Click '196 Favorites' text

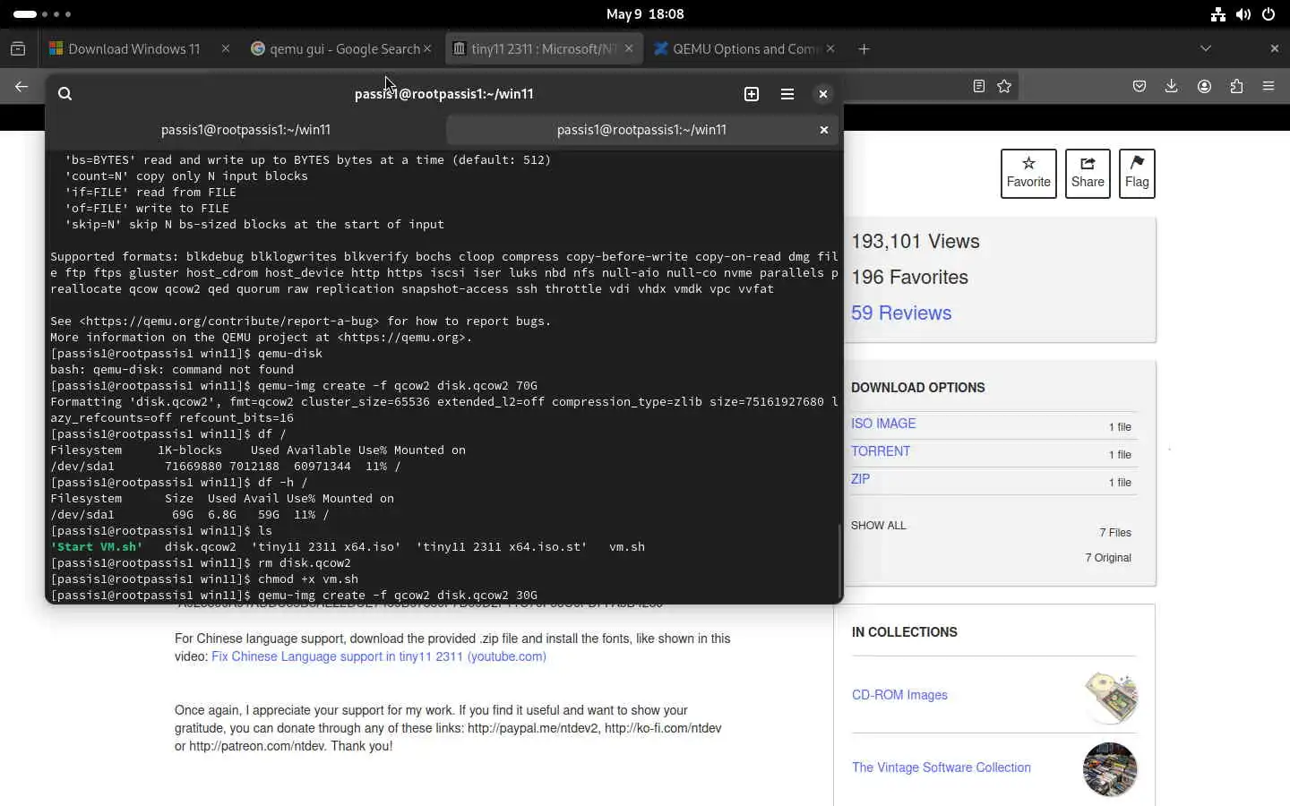[909, 278]
